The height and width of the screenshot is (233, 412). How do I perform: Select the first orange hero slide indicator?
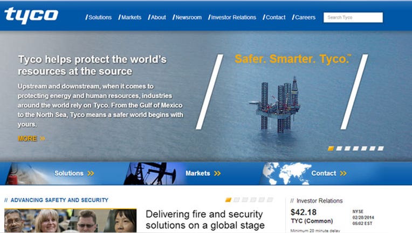pos(331,148)
